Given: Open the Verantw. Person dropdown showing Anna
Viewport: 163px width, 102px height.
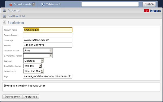Looking at the screenshot, I should click(38, 50).
